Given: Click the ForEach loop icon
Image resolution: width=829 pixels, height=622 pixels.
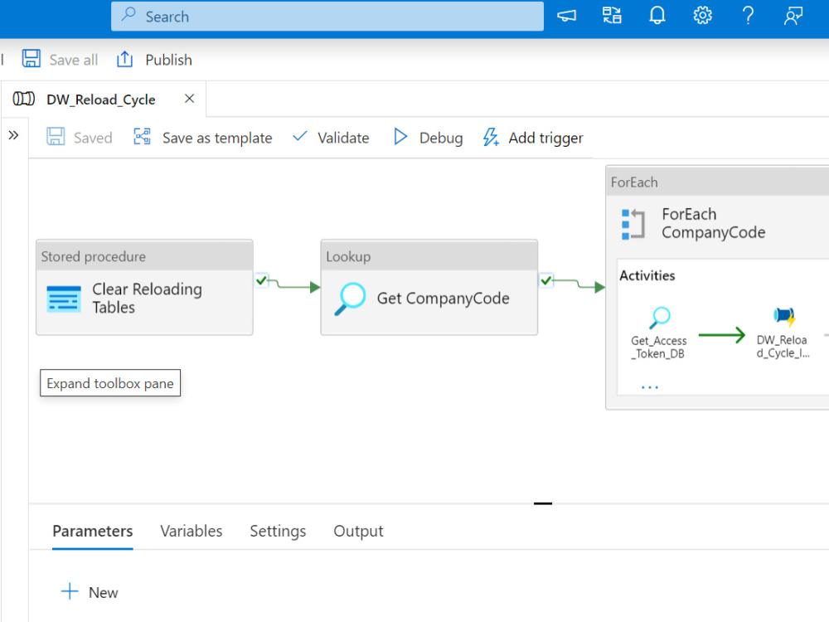Looking at the screenshot, I should click(x=633, y=224).
